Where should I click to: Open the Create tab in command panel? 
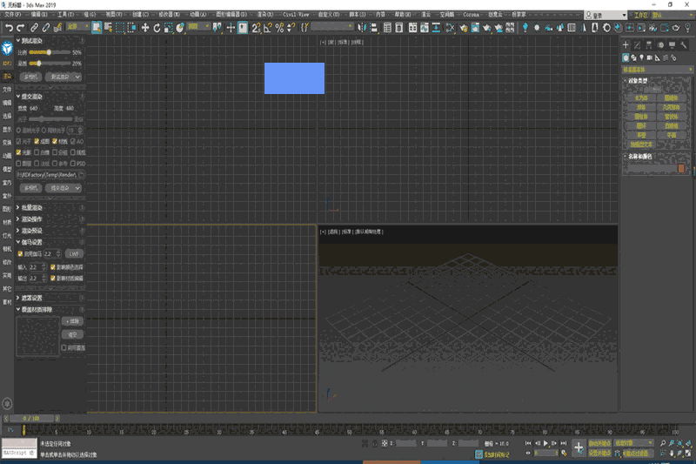626,44
